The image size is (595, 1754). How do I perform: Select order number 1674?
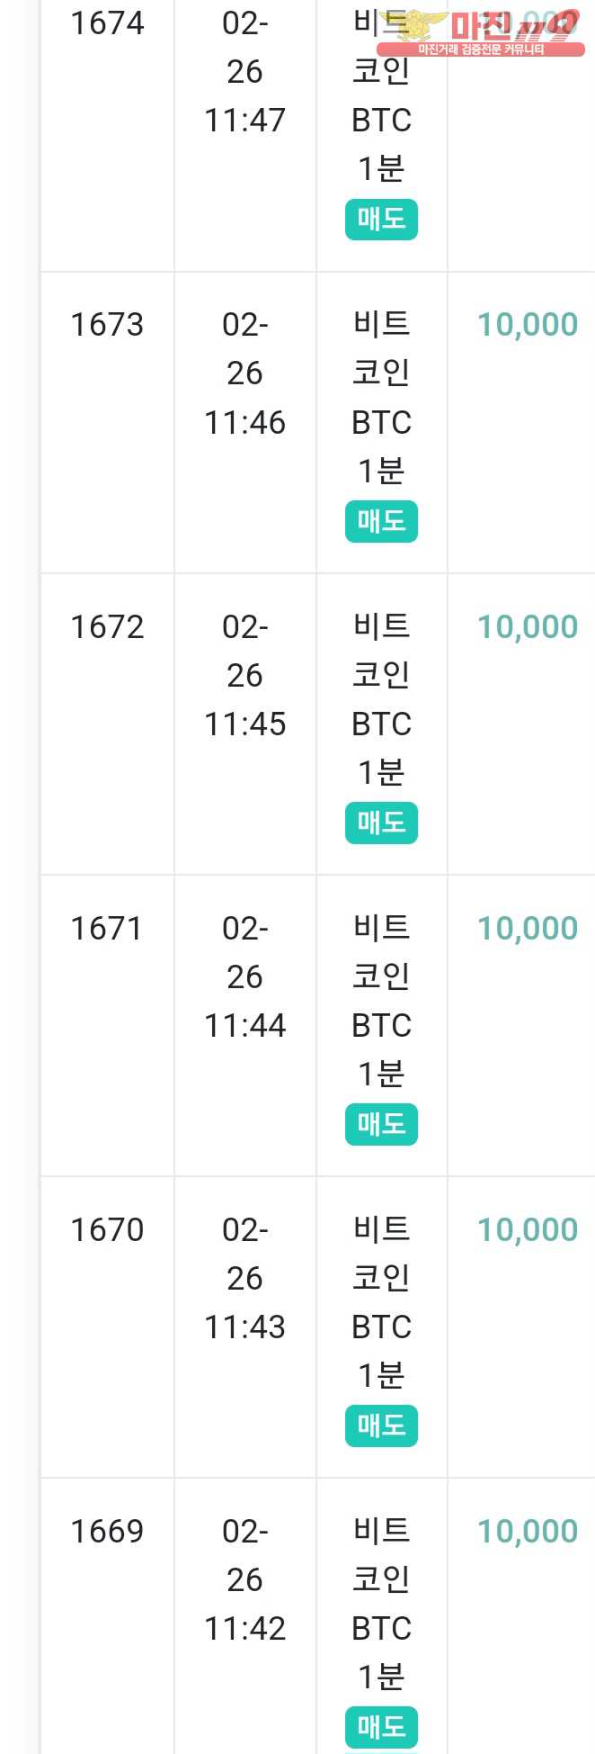(107, 23)
